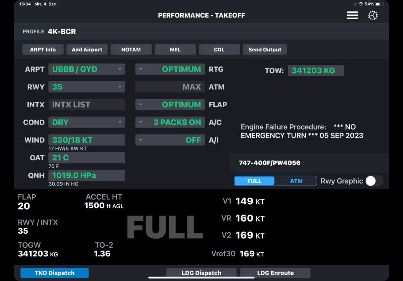Open the NOTAM button

point(131,50)
